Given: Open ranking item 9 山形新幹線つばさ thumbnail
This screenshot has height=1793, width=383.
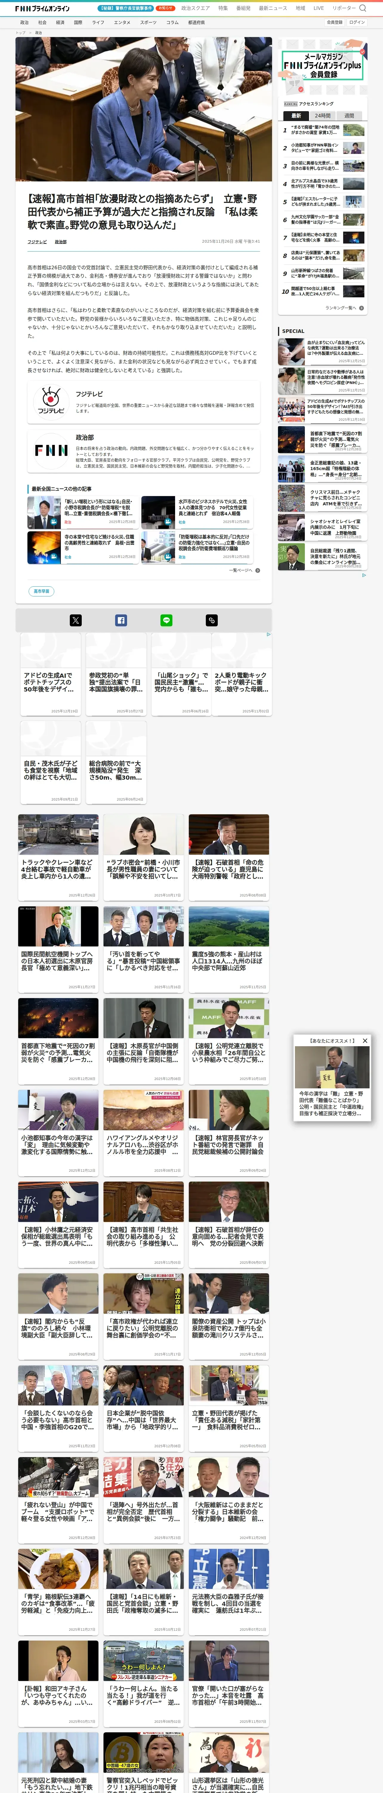Looking at the screenshot, I should (x=354, y=273).
